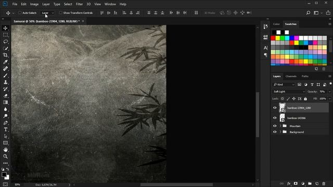This screenshot has height=187, width=333.
Task: Hide the Mountain group
Action: 275,126
